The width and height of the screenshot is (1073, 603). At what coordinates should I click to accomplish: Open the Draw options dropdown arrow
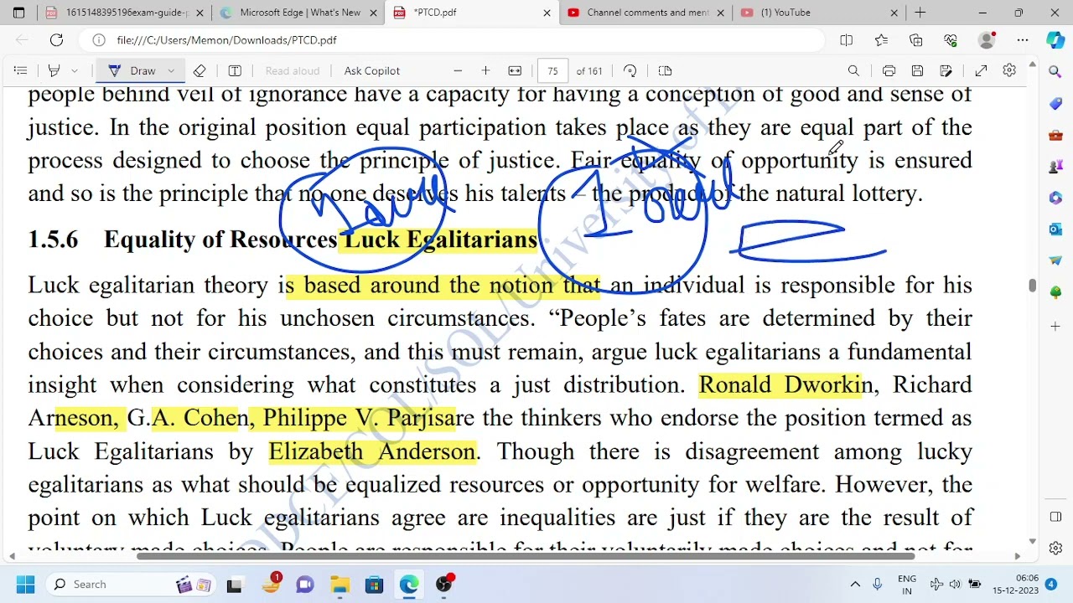click(x=171, y=71)
